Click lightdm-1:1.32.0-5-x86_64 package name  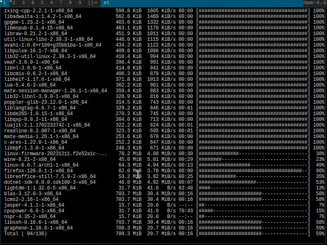40,188
